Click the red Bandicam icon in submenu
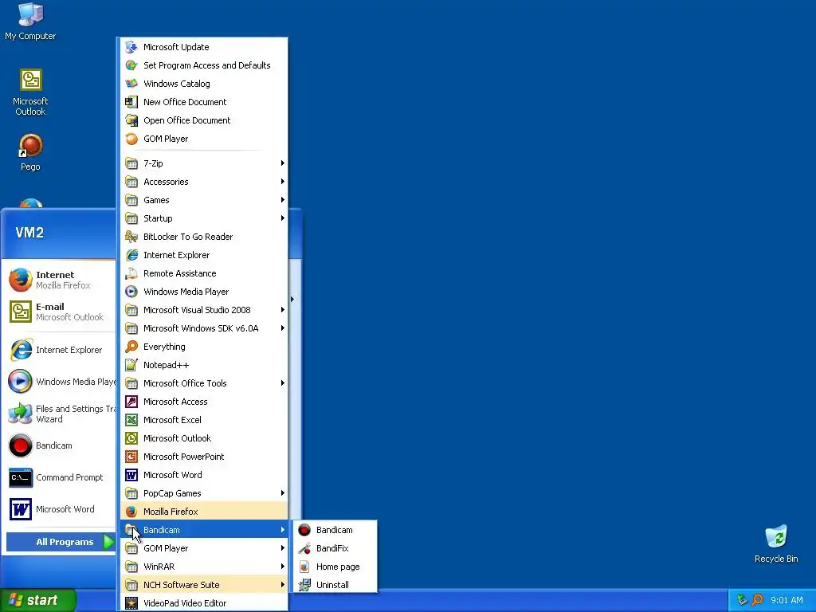The image size is (816, 612). tap(304, 530)
